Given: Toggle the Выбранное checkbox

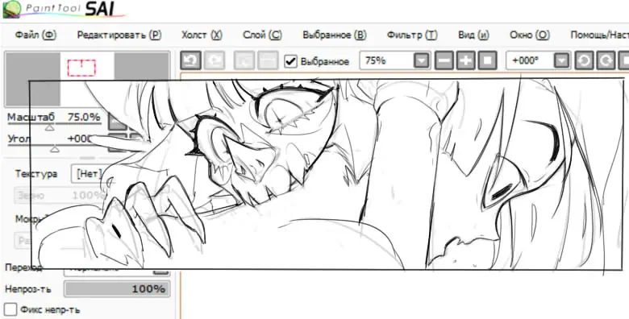Looking at the screenshot, I should pyautogui.click(x=290, y=61).
